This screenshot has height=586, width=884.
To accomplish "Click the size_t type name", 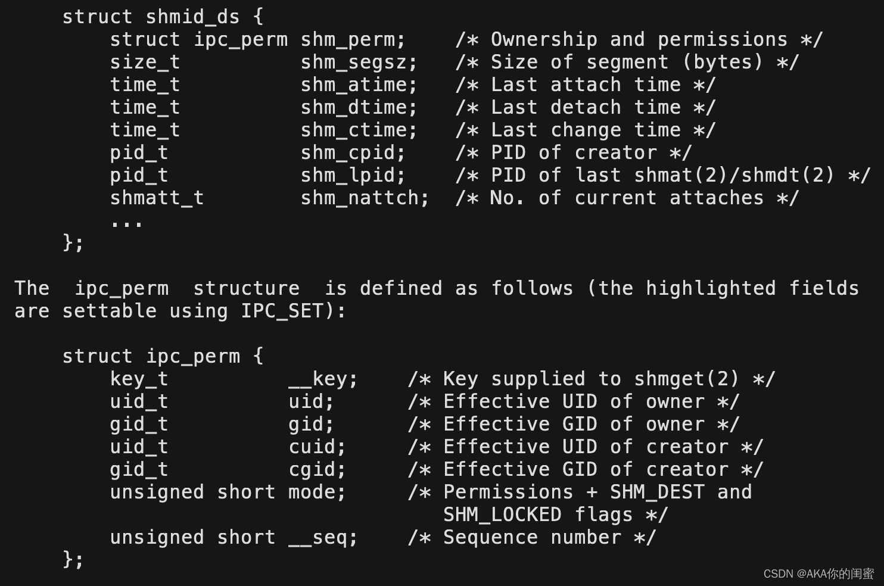I will point(145,63).
